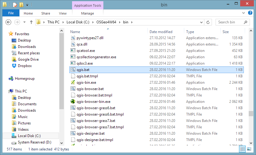The image size is (256, 155).
Task: Switch to details view layout
Action: 243,149
